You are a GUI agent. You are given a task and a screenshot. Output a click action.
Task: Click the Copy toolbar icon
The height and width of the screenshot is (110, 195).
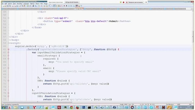[22, 6]
